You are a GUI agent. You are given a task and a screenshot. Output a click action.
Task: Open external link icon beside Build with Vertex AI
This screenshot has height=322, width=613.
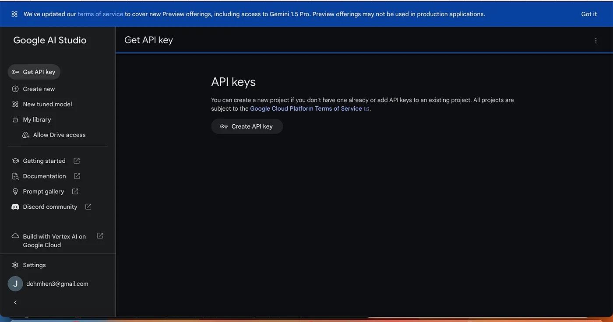[x=100, y=235]
